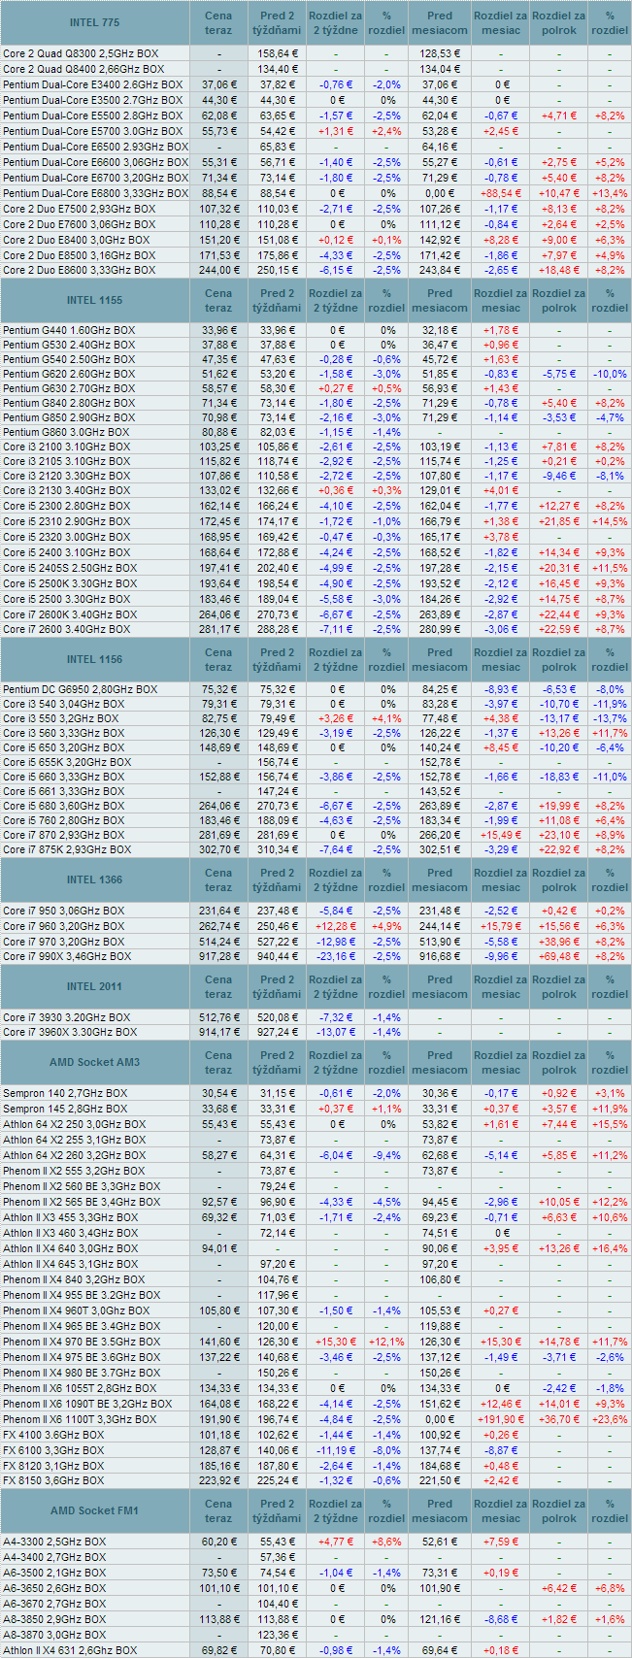
Task: Click Core i7 3930 3.20GHz BOX
Action: click(x=66, y=1017)
